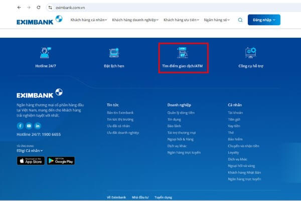Open Tin tức thị trường link
The width and height of the screenshot is (301, 201).
click(120, 120)
